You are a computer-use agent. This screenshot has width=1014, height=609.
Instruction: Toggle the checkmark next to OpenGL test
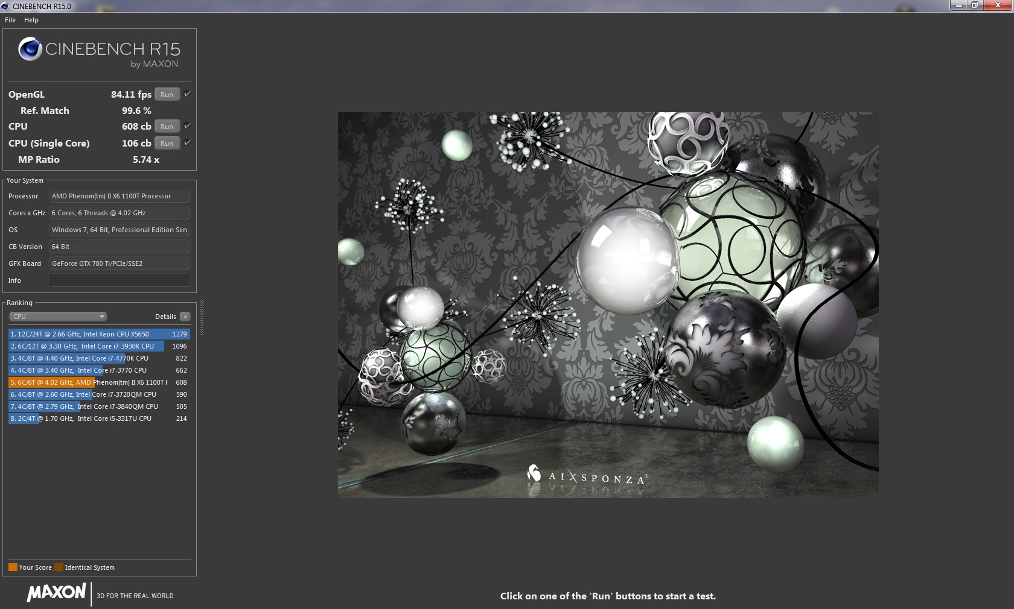187,94
